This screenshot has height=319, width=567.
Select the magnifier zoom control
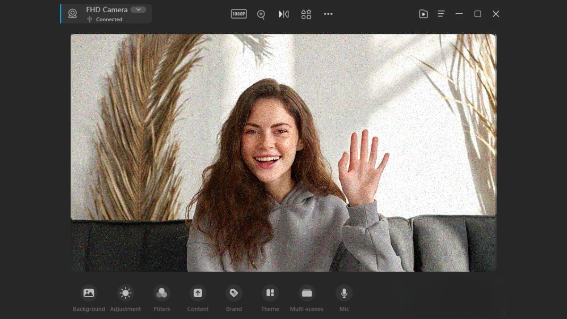point(260,14)
